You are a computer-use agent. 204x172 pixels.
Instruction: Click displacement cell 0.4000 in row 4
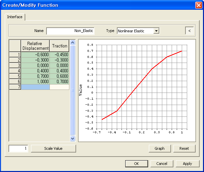coord(35,71)
